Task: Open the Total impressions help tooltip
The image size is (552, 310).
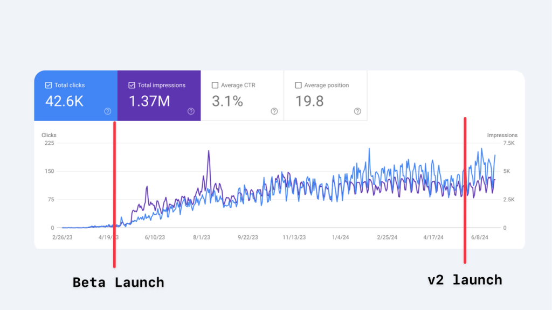Action: pos(190,111)
